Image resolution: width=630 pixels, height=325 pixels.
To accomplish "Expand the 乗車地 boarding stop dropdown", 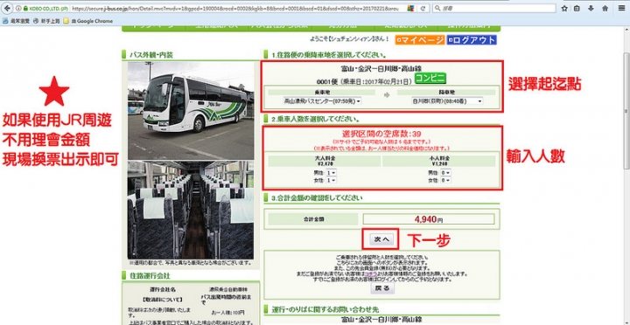I will tap(322, 101).
